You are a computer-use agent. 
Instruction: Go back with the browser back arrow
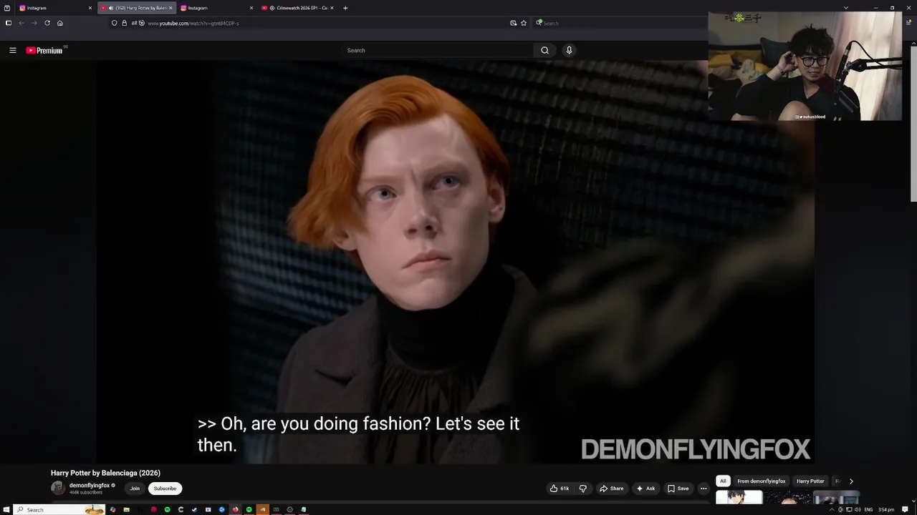pos(21,23)
